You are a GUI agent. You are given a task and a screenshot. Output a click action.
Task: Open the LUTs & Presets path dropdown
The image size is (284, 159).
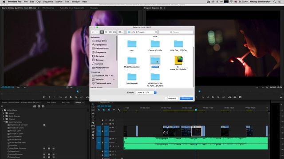142,32
